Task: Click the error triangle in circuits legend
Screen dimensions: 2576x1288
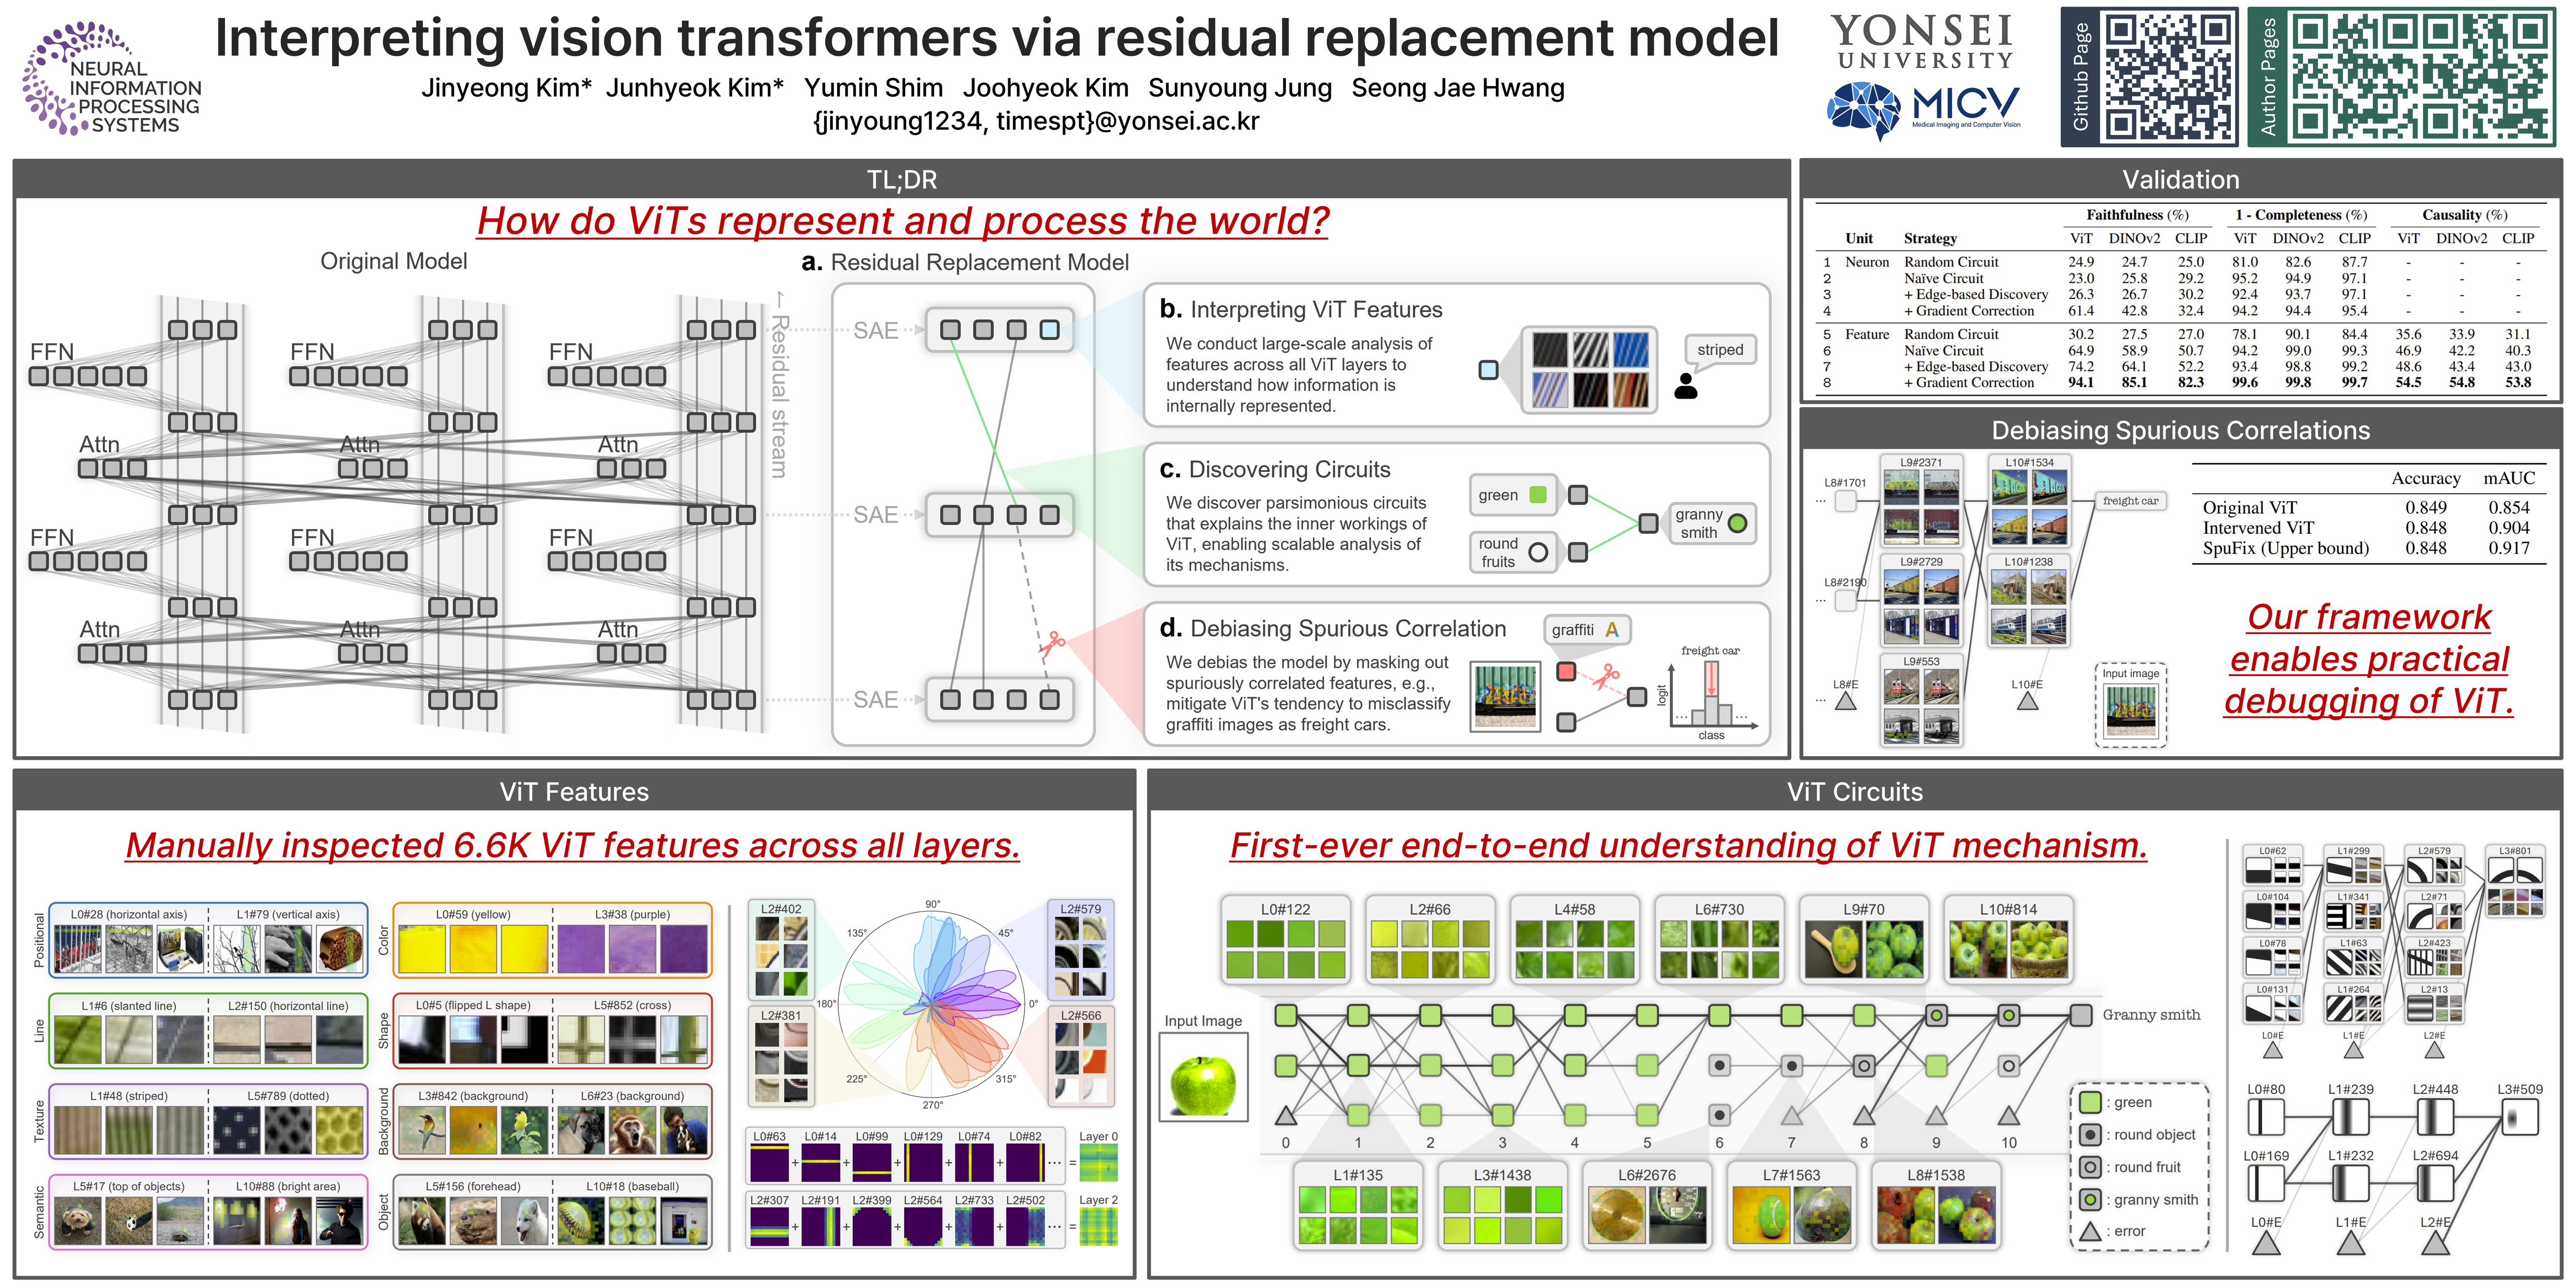Action: point(2090,1231)
